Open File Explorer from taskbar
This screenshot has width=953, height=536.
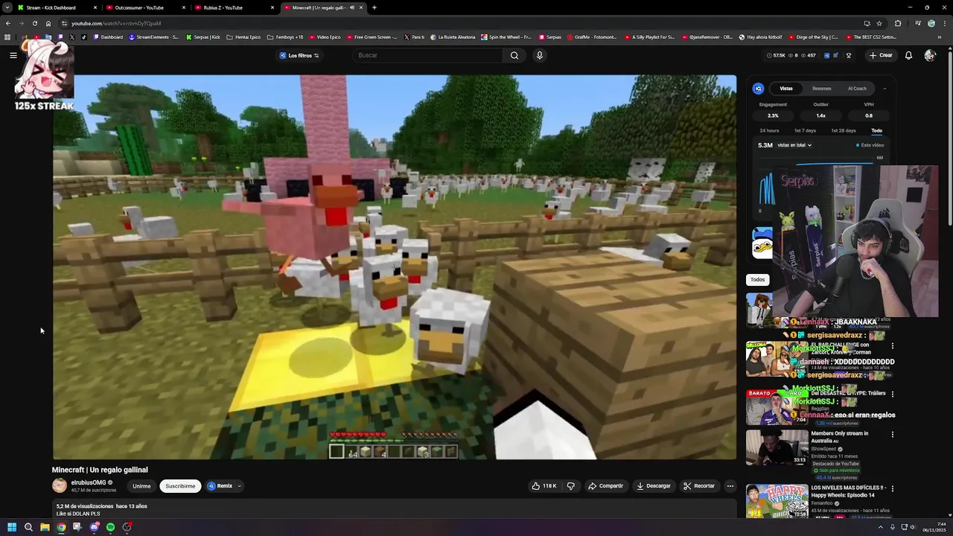(45, 527)
